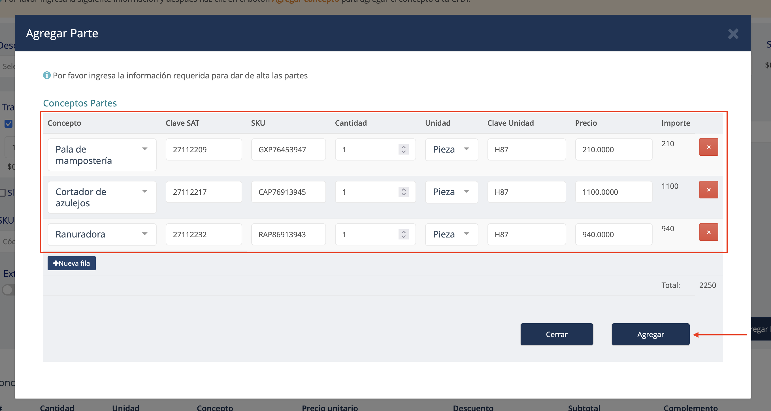This screenshot has width=771, height=411.
Task: Remove the Ranuradora row
Action: coord(708,232)
